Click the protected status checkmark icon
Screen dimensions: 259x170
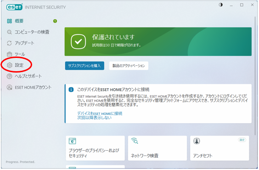[x=78, y=42]
